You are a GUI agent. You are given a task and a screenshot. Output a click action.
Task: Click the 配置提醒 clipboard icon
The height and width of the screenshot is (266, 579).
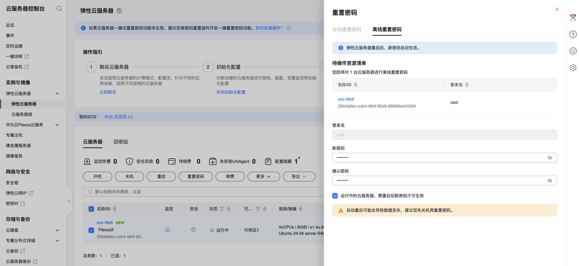coord(268,161)
